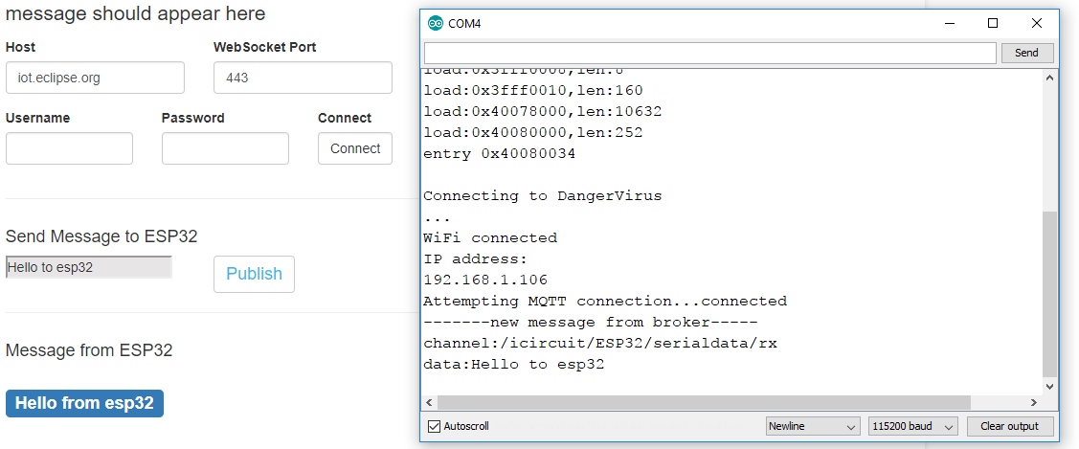Click the Publish button
Image resolution: width=1079 pixels, height=449 pixels.
[254, 274]
